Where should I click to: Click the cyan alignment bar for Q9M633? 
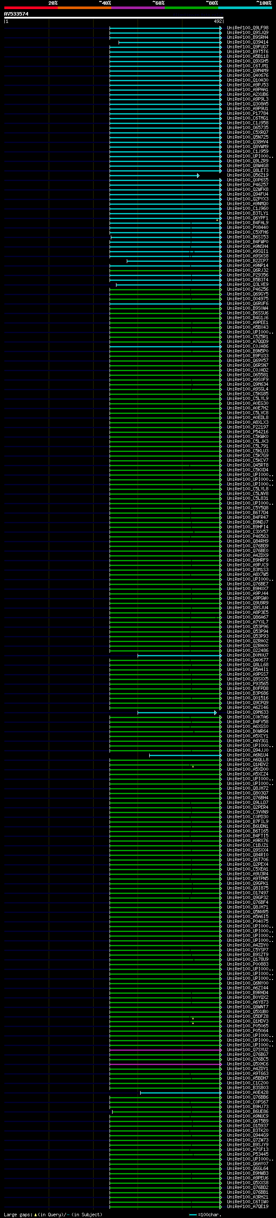tap(177, 712)
